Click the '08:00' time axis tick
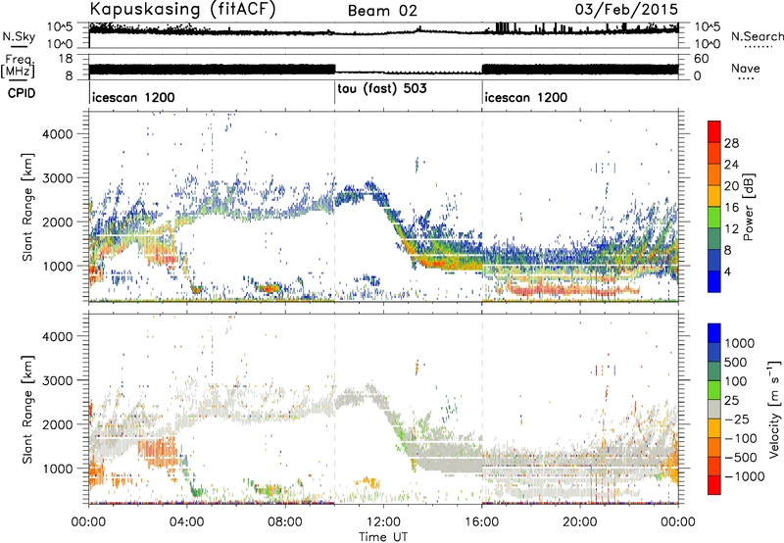This screenshot has height=543, width=784. pos(285,522)
